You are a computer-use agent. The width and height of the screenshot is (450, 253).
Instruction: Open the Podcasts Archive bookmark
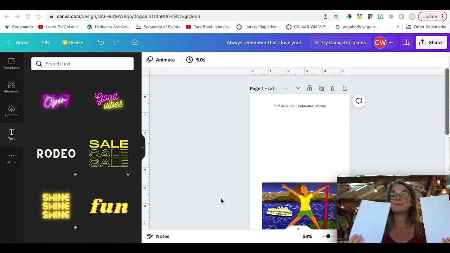click(108, 27)
